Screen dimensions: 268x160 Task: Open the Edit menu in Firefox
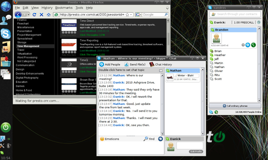(x=25, y=8)
